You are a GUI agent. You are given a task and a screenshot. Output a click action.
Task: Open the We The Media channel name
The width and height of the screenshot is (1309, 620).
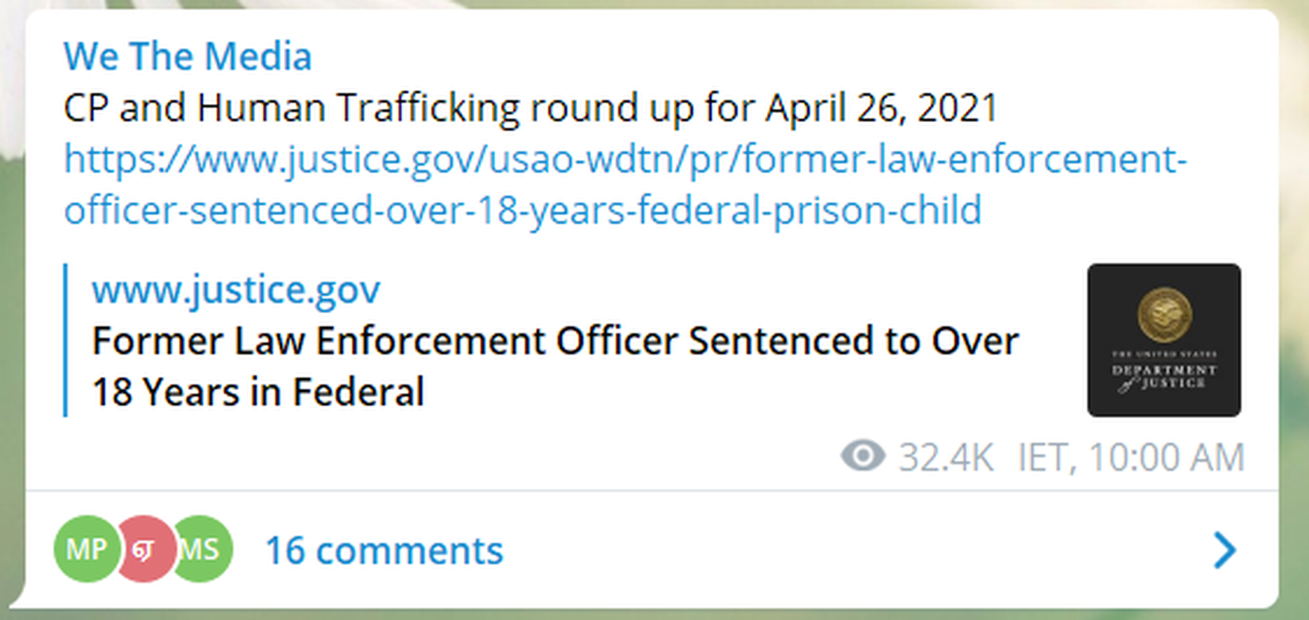point(187,56)
